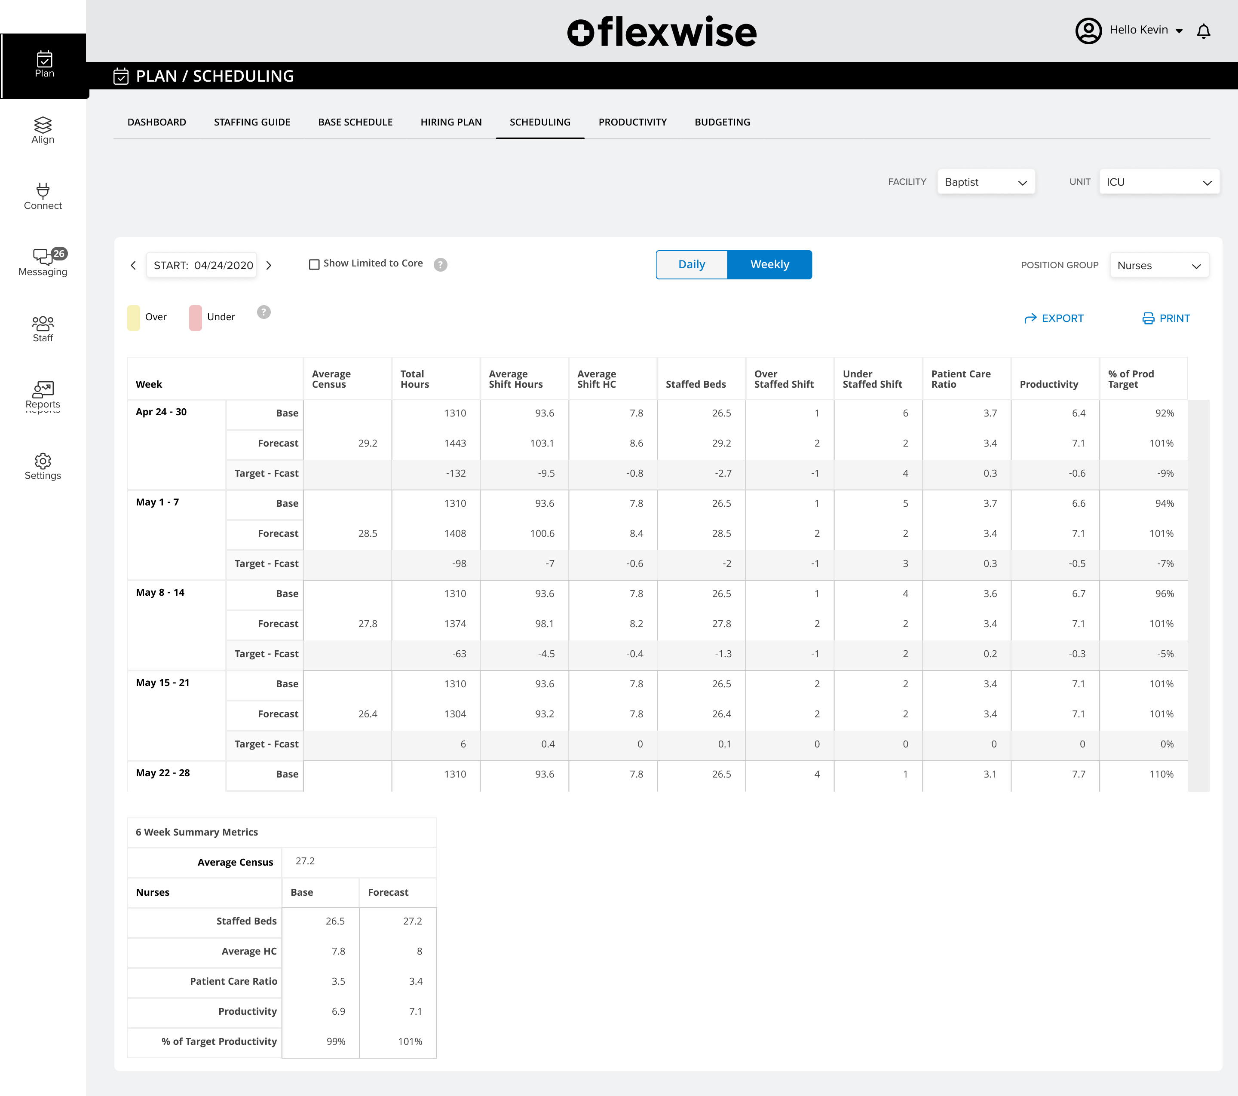
Task: Switch to Weekly view
Action: tap(769, 265)
